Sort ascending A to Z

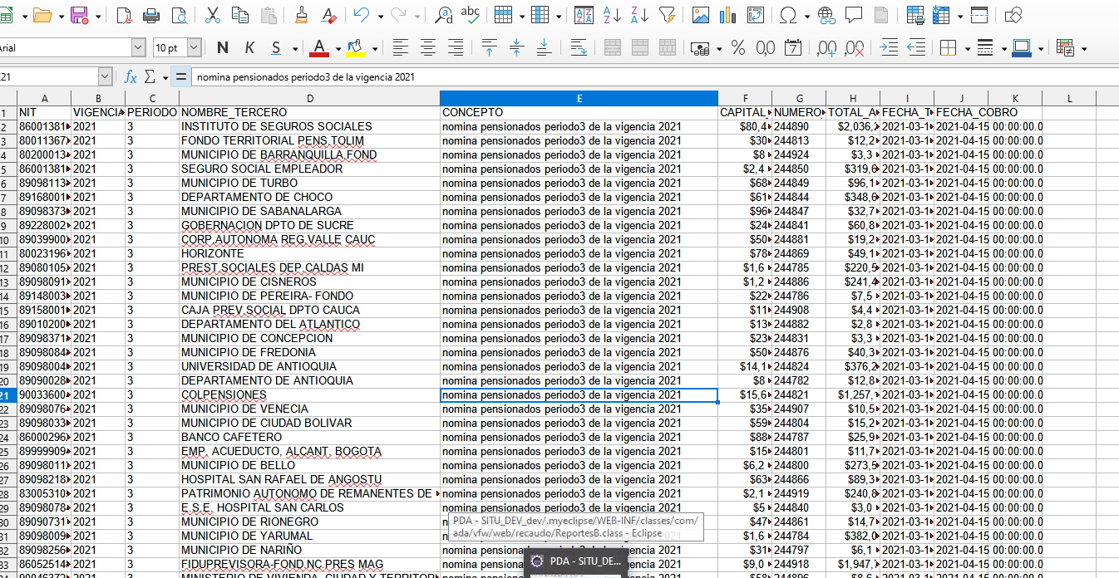click(x=612, y=15)
